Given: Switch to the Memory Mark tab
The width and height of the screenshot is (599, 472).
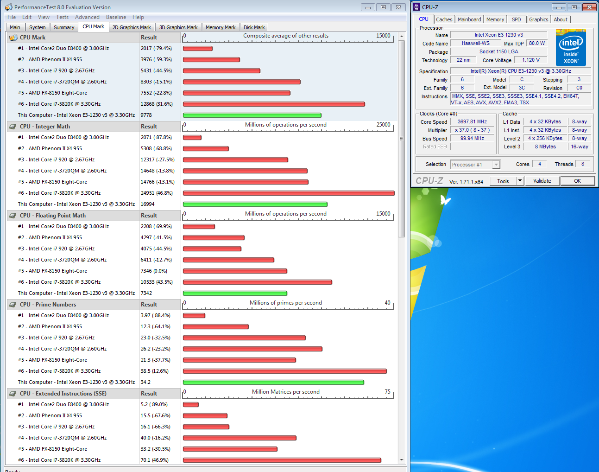Looking at the screenshot, I should [221, 27].
